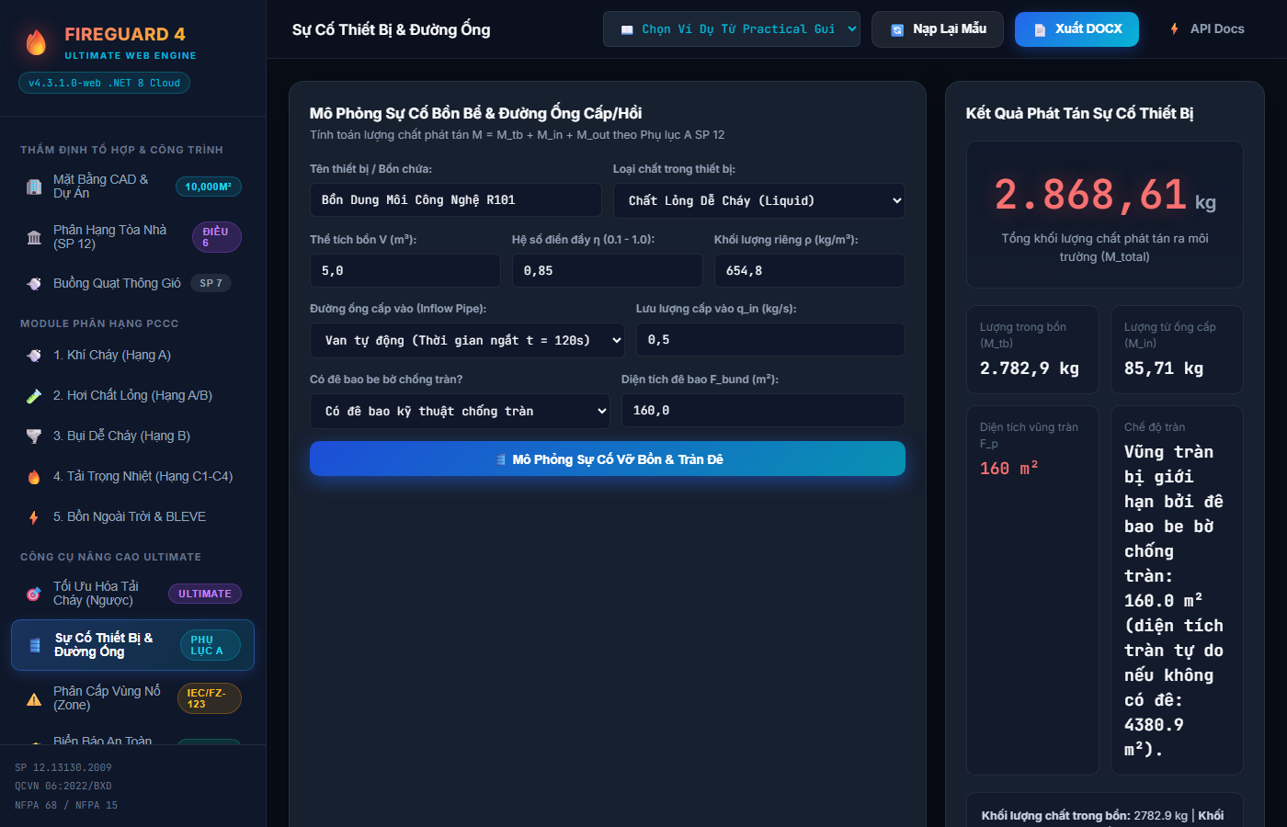Viewport: 1287px width, 827px height.
Task: Click the 85,71 kg pipe amount value
Action: (1164, 368)
